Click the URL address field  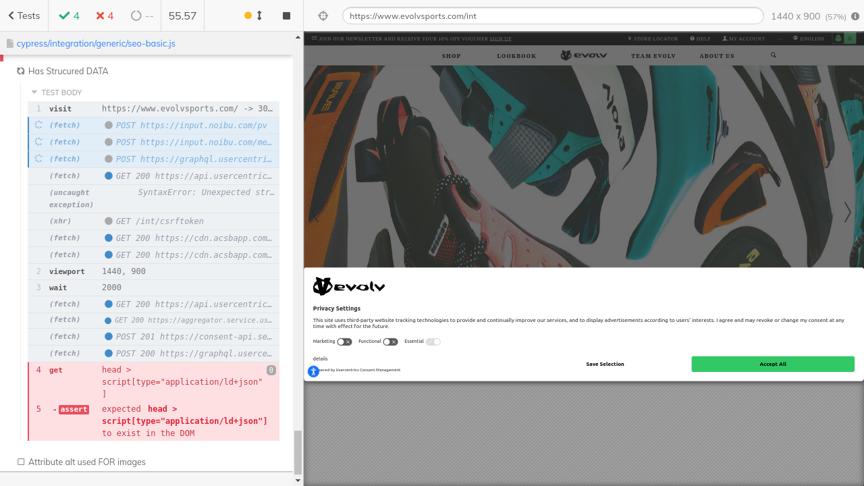(552, 16)
